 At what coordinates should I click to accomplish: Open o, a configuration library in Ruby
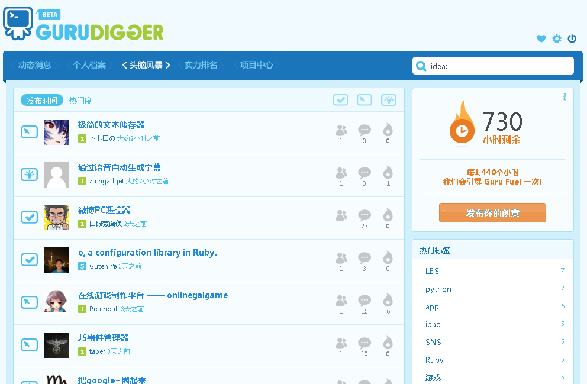coord(147,253)
